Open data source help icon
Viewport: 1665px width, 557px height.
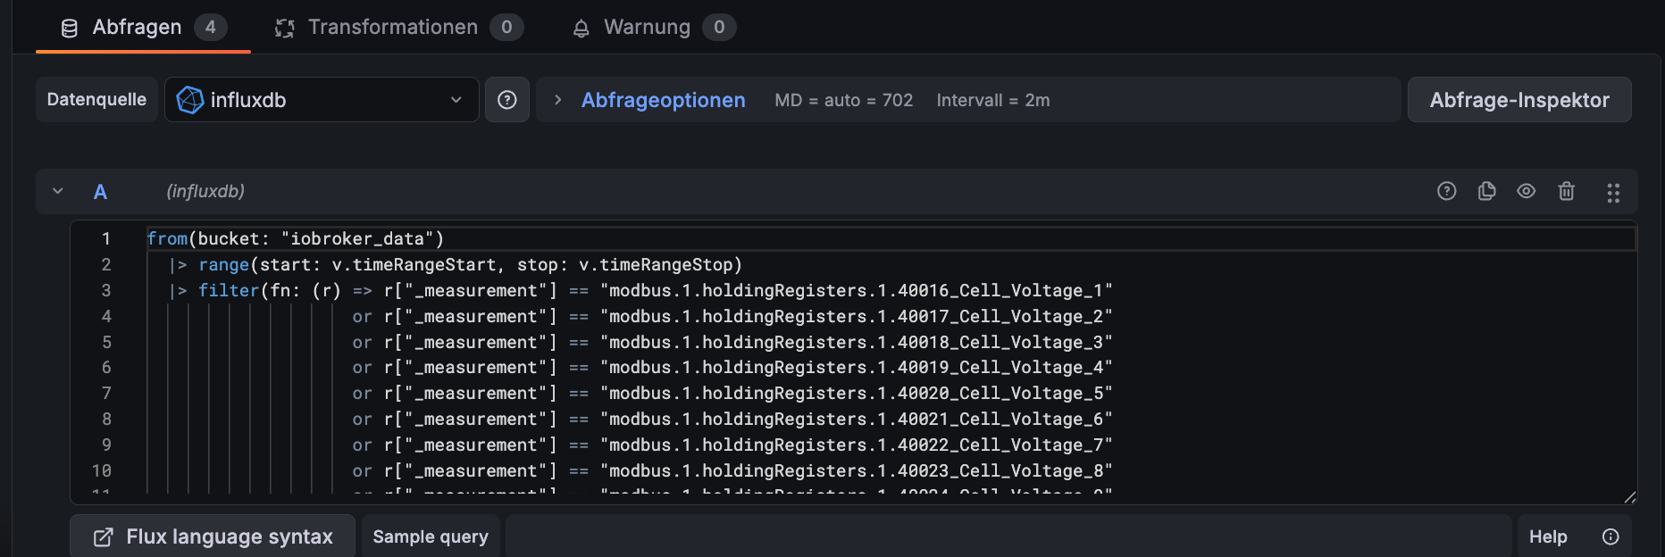[x=507, y=100]
